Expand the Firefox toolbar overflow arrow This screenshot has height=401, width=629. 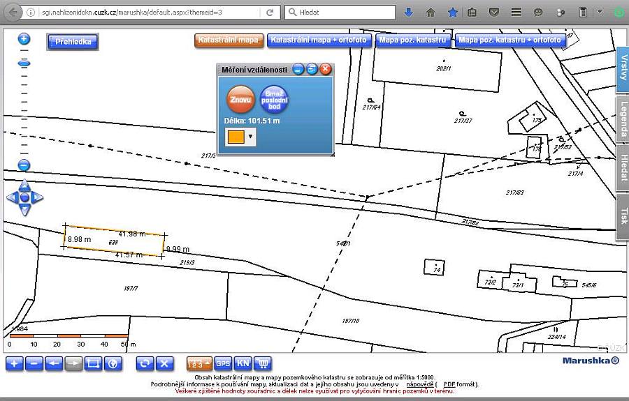(x=600, y=13)
